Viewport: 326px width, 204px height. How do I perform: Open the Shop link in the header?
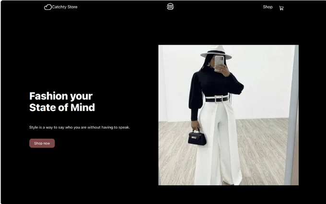point(268,7)
